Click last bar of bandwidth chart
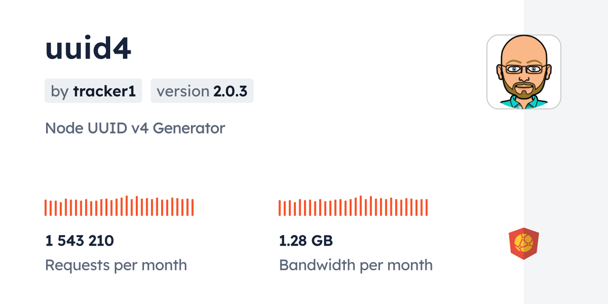 (427, 207)
